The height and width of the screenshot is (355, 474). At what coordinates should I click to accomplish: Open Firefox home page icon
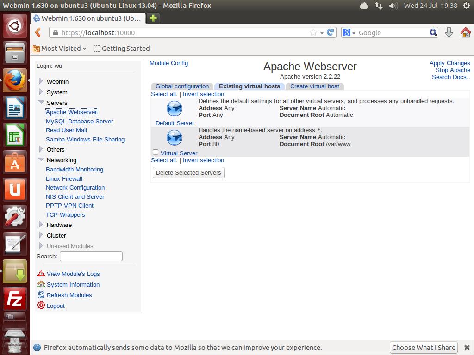click(465, 32)
